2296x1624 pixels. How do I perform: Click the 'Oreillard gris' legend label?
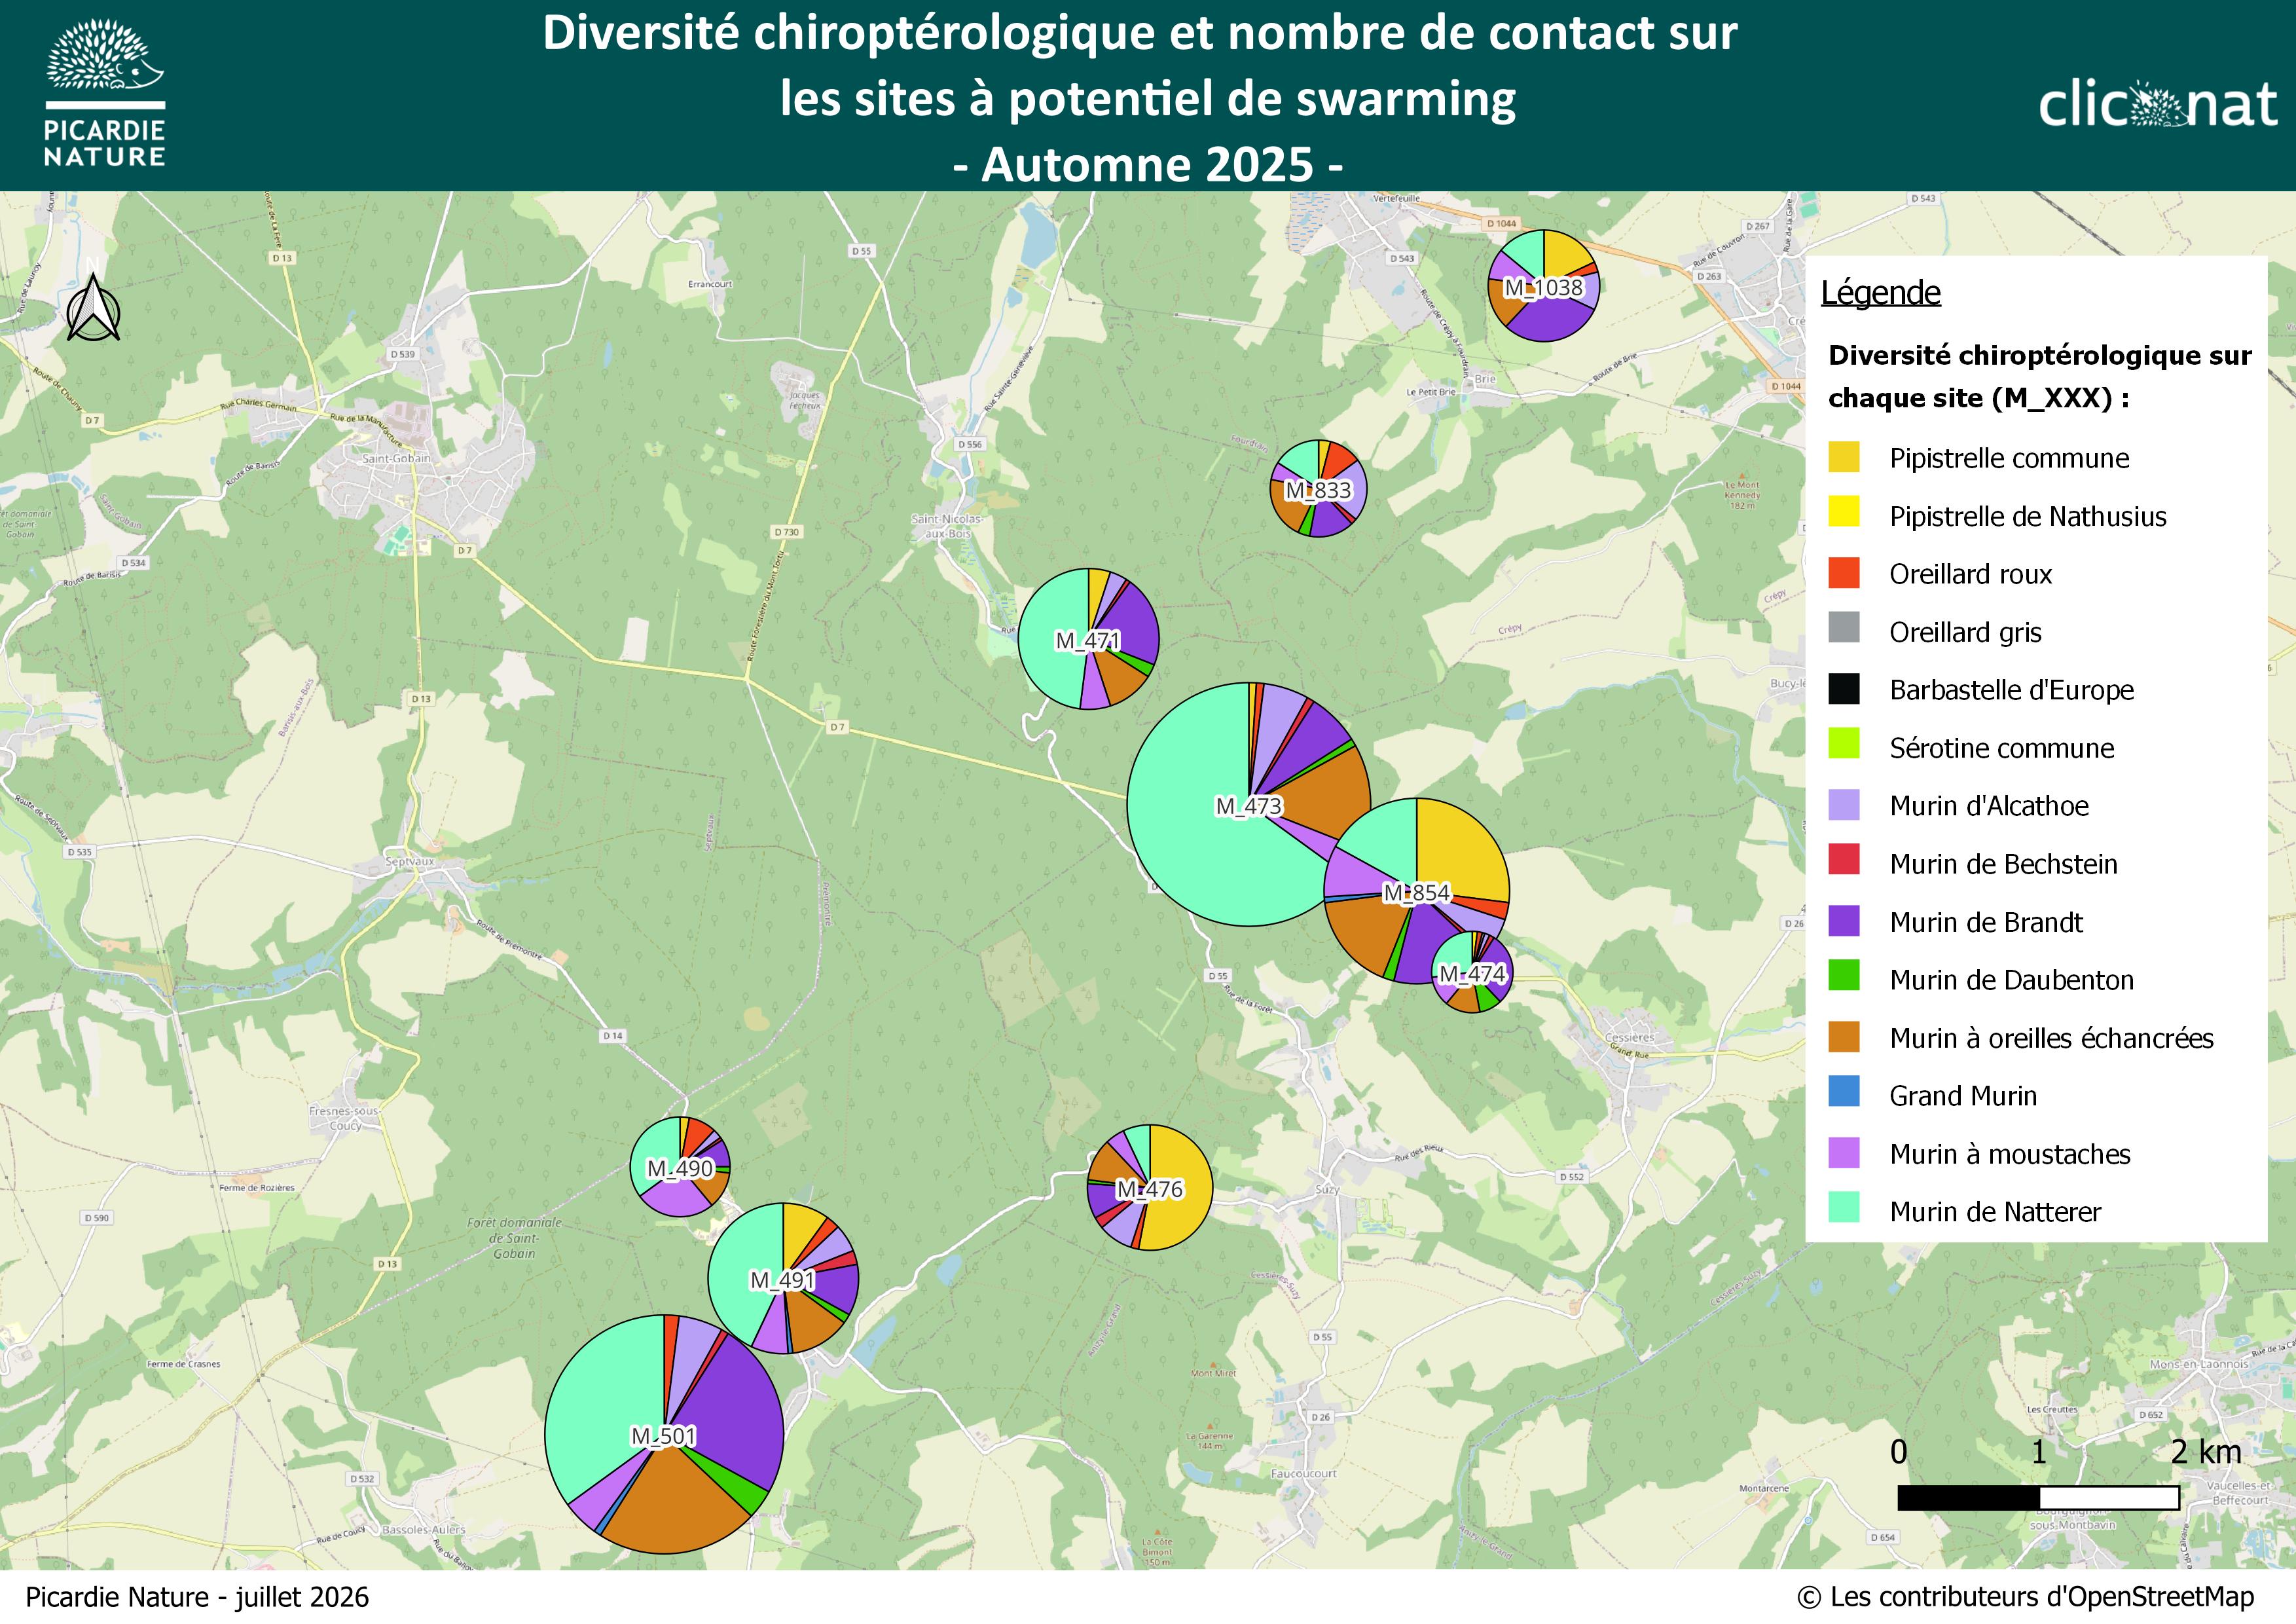(x=1965, y=632)
